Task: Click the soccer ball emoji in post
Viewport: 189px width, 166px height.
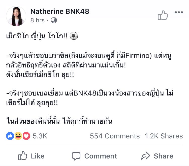Action: point(74,36)
